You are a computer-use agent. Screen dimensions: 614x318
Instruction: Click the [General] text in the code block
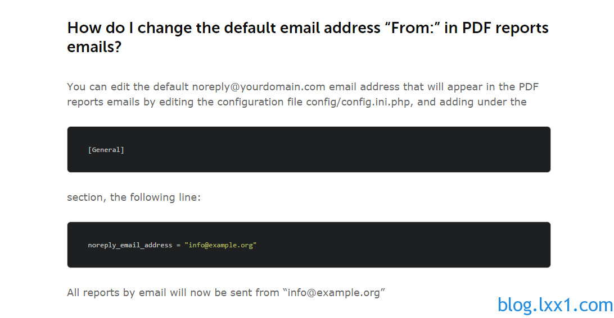tap(106, 150)
